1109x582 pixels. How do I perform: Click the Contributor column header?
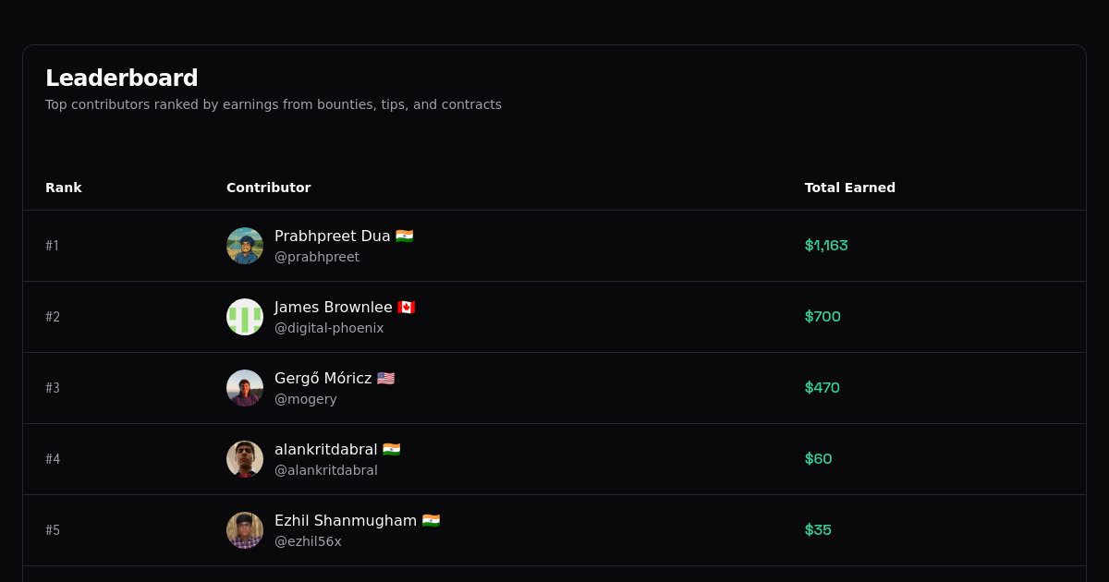click(x=268, y=188)
